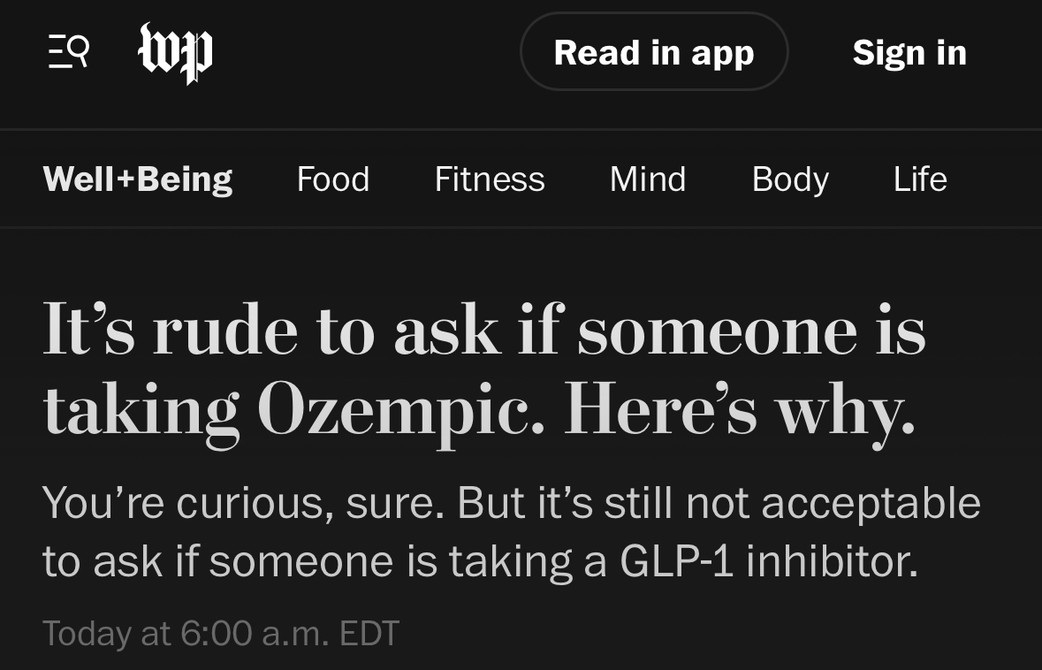Click the headline line starting "It's rude"
This screenshot has height=670, width=1042.
(x=483, y=331)
